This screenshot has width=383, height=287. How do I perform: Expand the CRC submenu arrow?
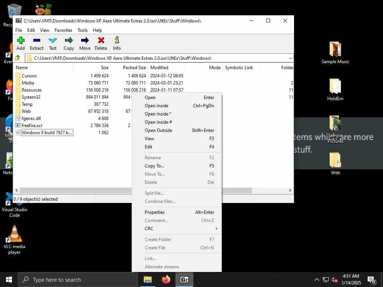click(x=216, y=229)
